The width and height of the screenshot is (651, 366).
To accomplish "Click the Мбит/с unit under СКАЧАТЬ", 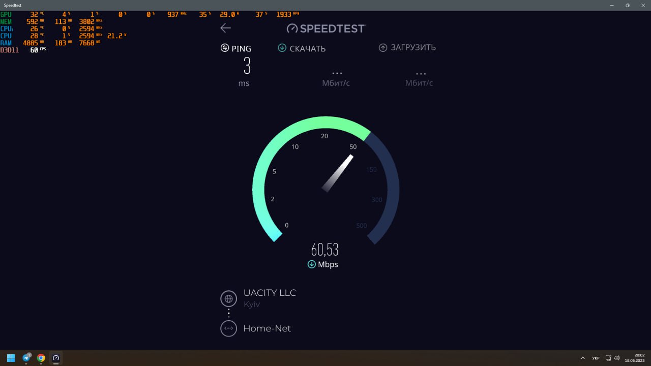I will coord(336,83).
